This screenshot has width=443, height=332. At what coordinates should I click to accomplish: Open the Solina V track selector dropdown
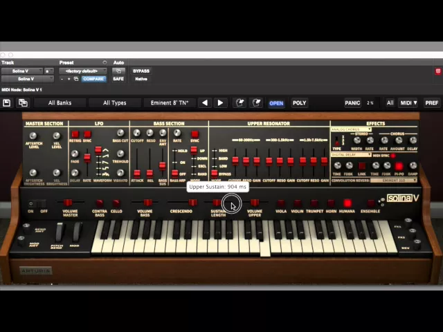(x=22, y=71)
